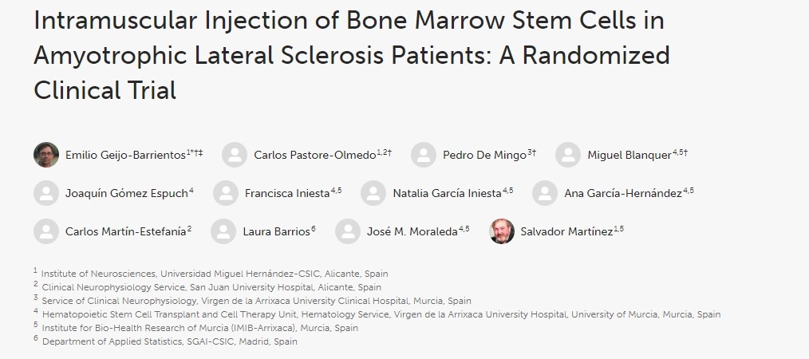Click the article title heading
Screen dimensions: 809x359
351,55
